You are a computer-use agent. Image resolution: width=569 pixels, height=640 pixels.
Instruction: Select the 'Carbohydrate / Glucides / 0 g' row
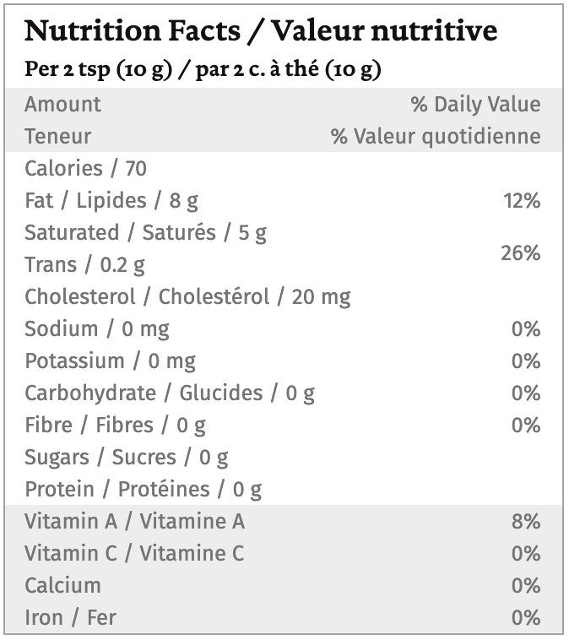(x=170, y=393)
